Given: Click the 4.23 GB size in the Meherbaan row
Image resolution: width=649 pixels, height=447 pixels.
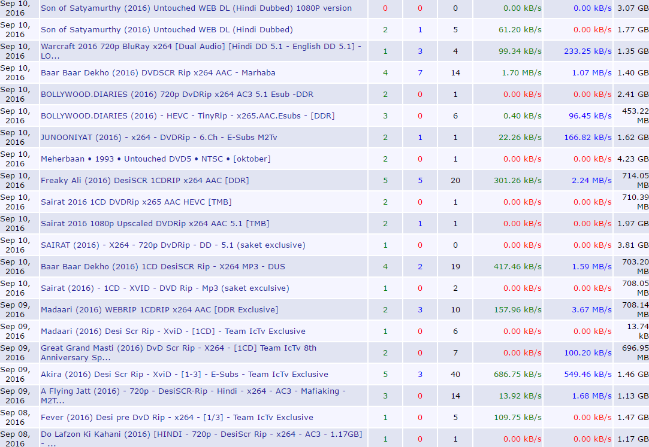Looking at the screenshot, I should tap(633, 159).
